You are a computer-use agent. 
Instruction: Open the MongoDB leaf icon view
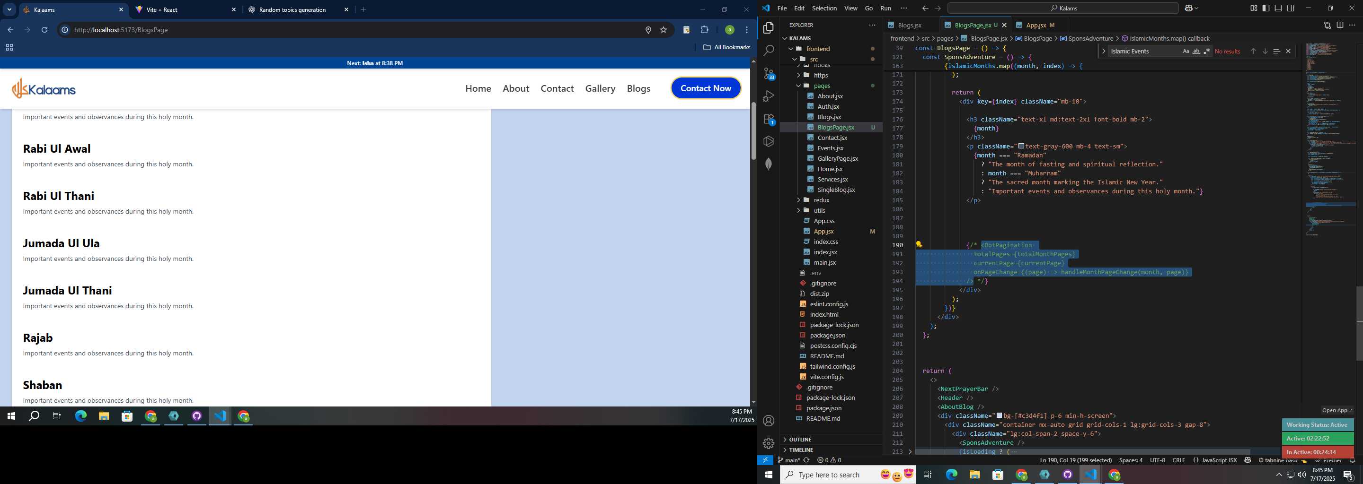(768, 164)
